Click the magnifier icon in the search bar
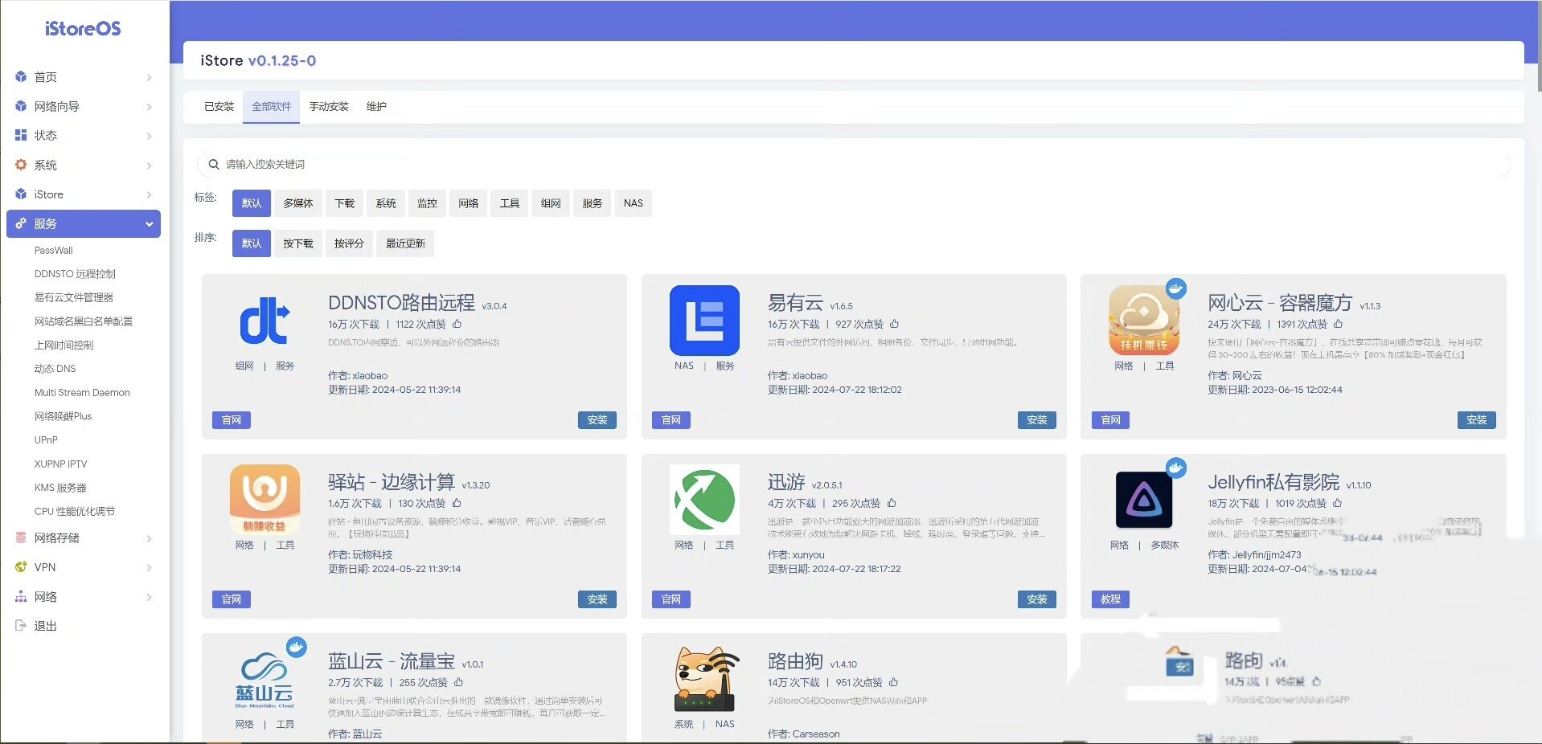This screenshot has height=744, width=1542. [214, 165]
